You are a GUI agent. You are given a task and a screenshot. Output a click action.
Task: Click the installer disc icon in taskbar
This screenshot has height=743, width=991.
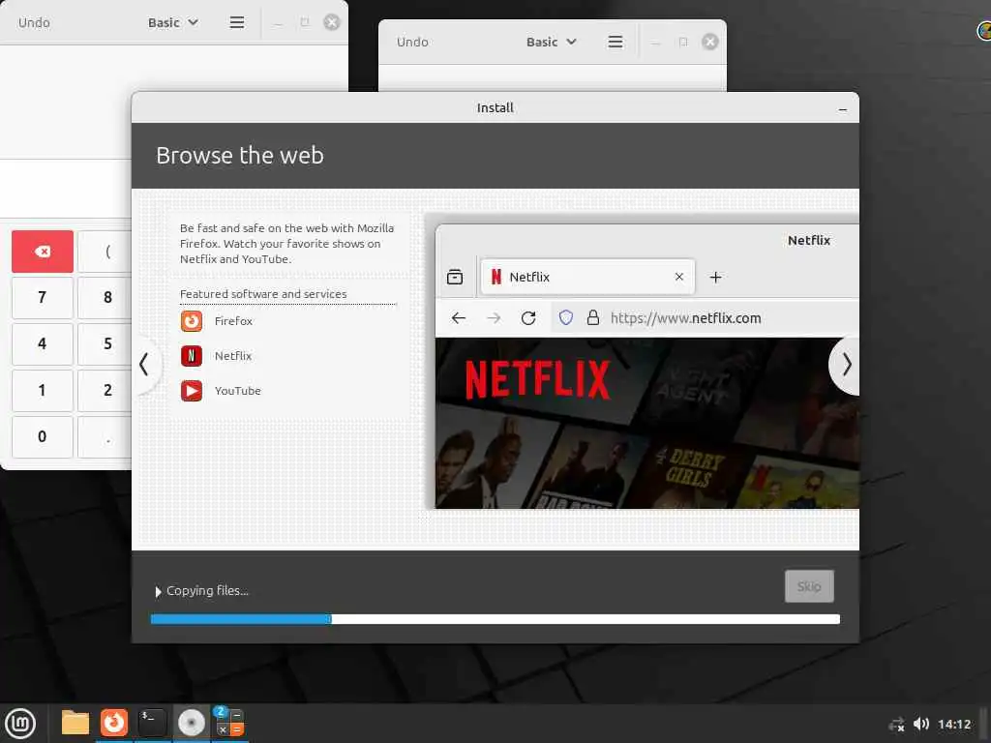pos(191,723)
